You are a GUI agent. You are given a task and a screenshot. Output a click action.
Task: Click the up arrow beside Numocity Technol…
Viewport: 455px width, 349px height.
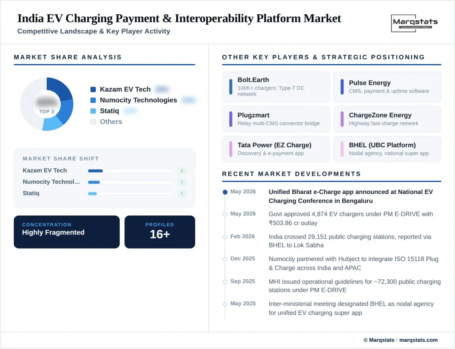pyautogui.click(x=182, y=182)
